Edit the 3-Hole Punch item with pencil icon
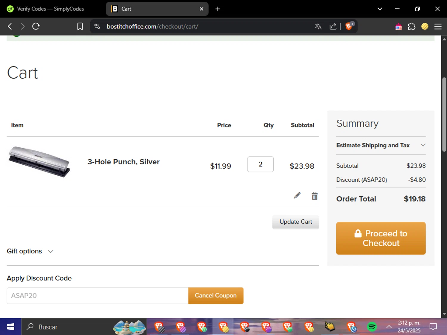This screenshot has width=447, height=335. [297, 196]
